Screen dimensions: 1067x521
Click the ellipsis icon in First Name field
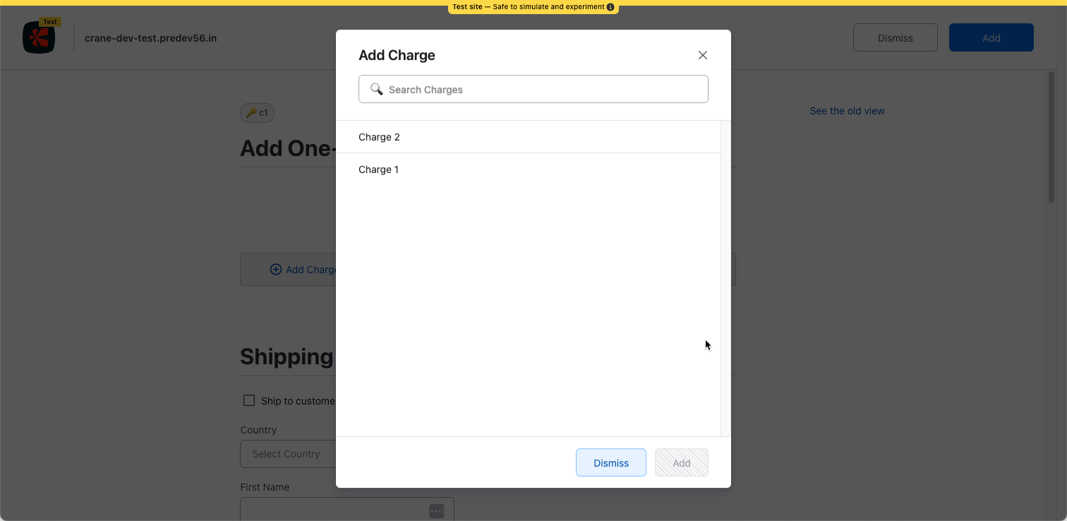click(437, 510)
